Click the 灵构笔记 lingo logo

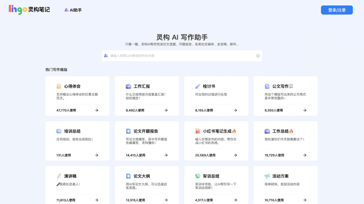[x=29, y=10]
